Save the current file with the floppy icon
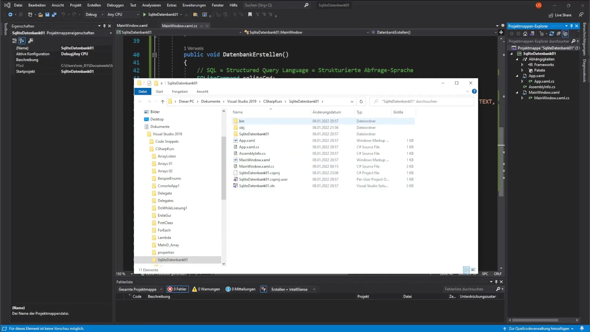Screen dimensions: 590x332 coord(47,14)
